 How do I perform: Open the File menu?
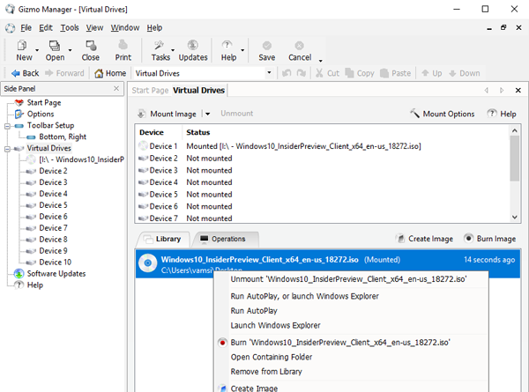[x=26, y=27]
